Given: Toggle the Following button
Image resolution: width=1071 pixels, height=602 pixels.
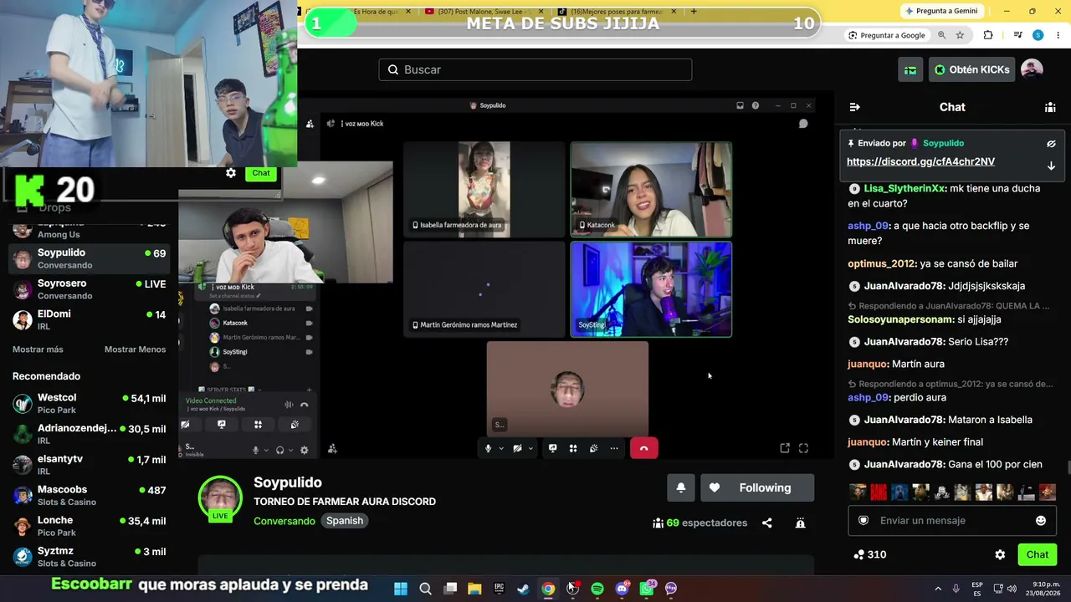Looking at the screenshot, I should 757,487.
